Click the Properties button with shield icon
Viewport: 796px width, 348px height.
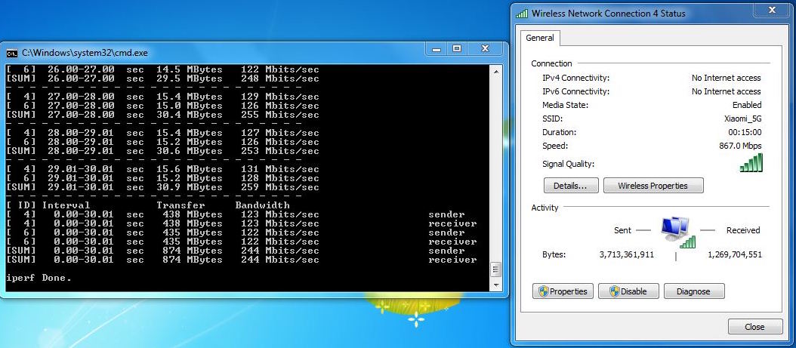[x=563, y=291]
